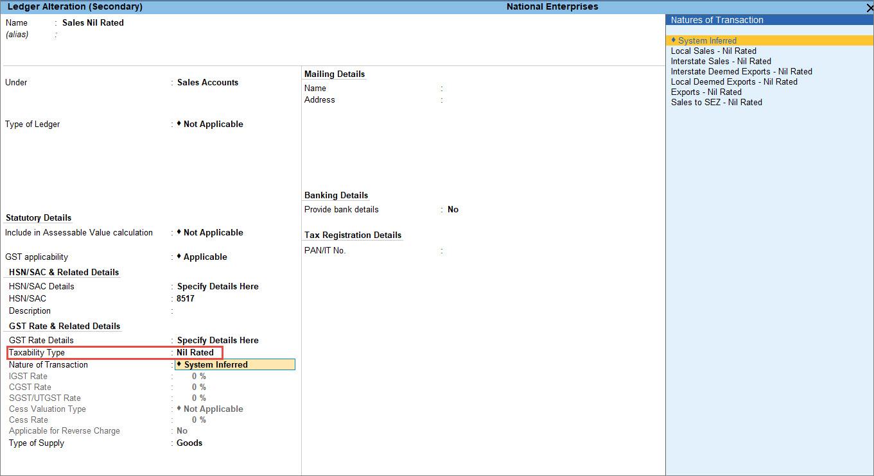Screen dimensions: 874x476
Task: Toggle Provide bank details No
Action: pos(453,209)
